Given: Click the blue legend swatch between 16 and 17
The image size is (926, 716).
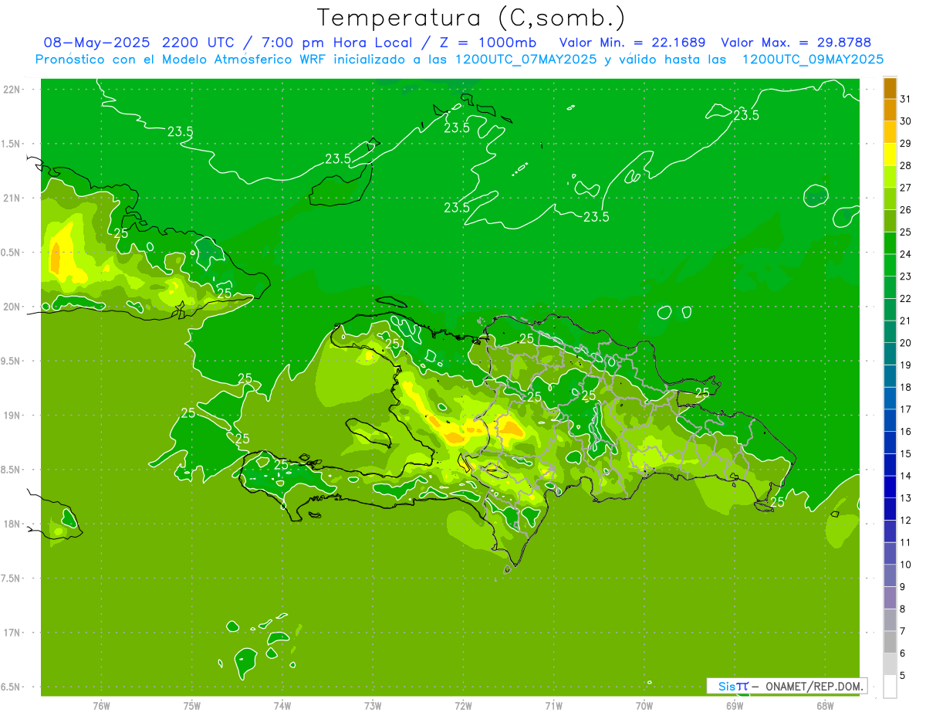Looking at the screenshot, I should click(x=890, y=420).
